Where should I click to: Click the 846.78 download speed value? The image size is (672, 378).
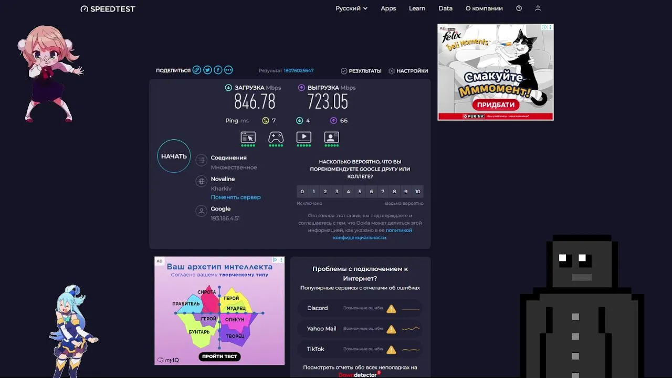(x=255, y=102)
